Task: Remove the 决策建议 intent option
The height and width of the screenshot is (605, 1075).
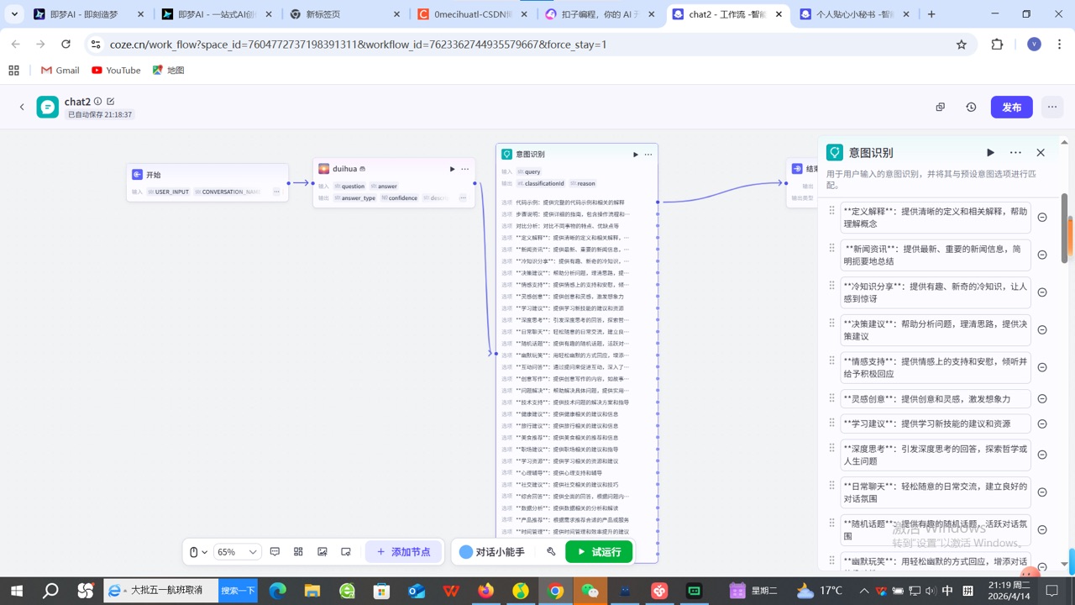Action: point(1042,329)
